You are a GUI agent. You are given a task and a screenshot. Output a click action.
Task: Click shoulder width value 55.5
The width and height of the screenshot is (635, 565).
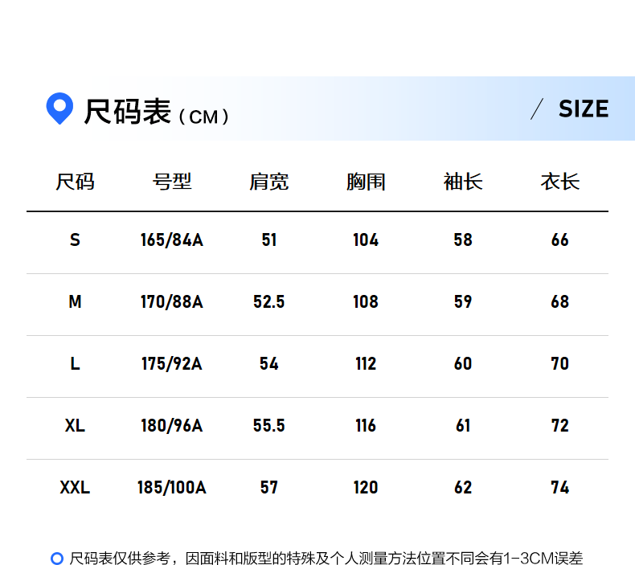point(269,426)
